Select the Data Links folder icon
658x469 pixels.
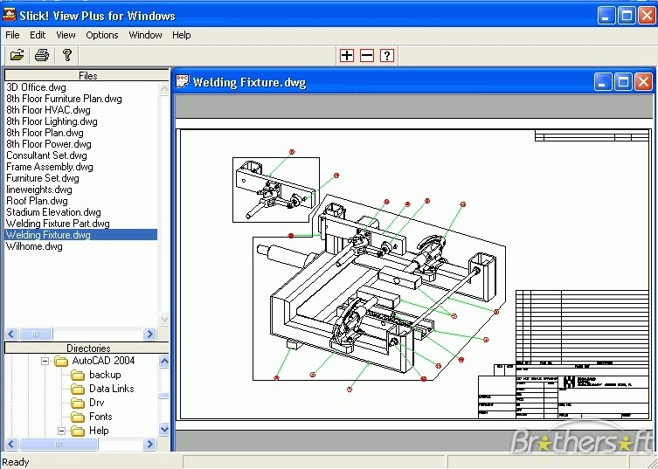click(78, 389)
